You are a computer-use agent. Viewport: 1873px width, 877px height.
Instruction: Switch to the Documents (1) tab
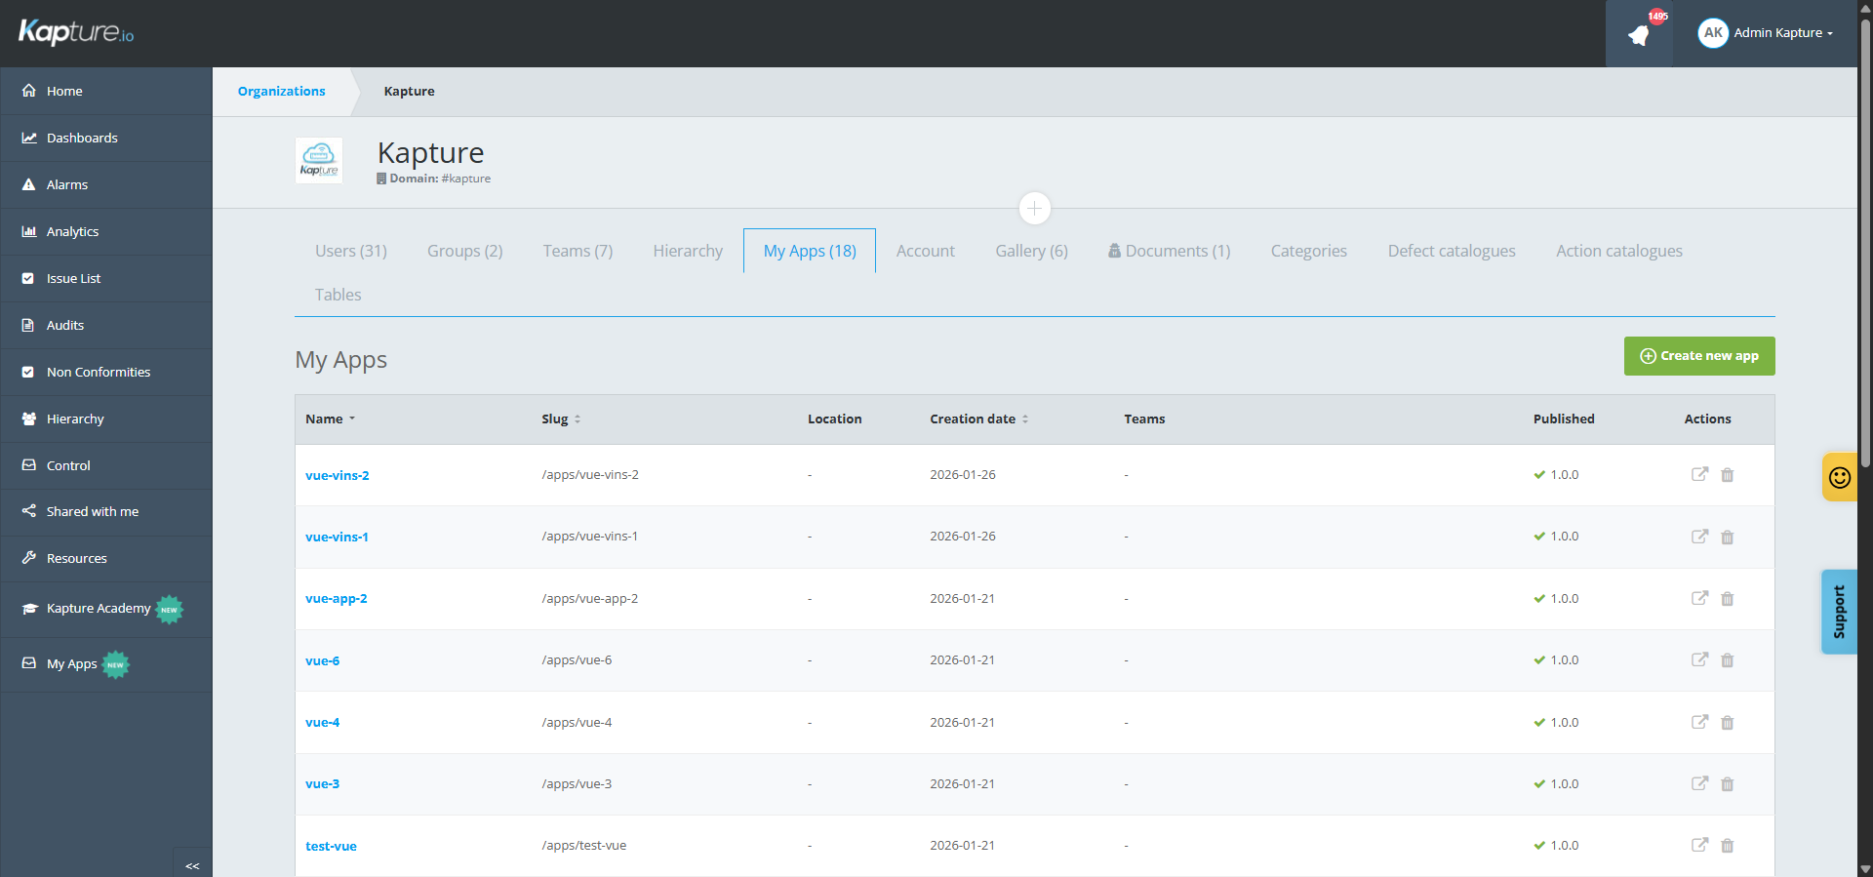(x=1169, y=251)
